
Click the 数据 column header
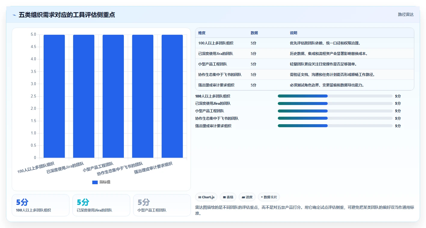(254, 33)
